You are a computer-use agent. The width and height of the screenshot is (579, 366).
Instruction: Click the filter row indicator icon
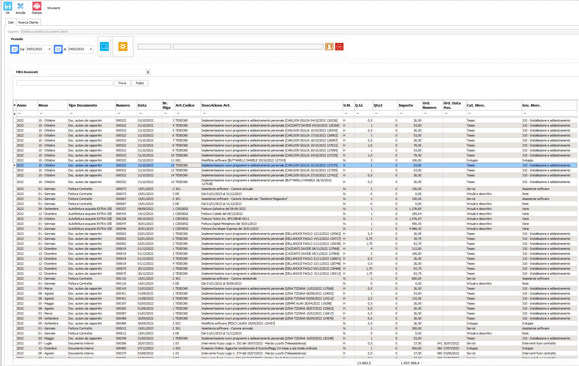pyautogui.click(x=15, y=114)
